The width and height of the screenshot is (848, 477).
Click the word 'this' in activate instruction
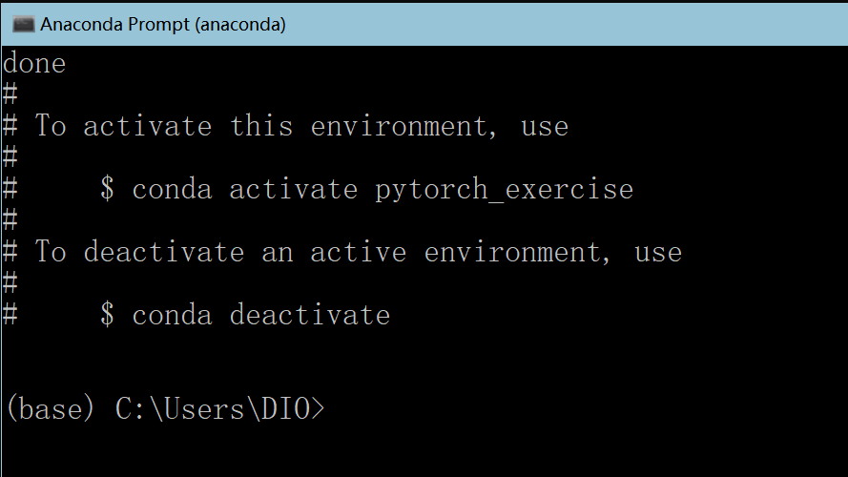point(261,126)
